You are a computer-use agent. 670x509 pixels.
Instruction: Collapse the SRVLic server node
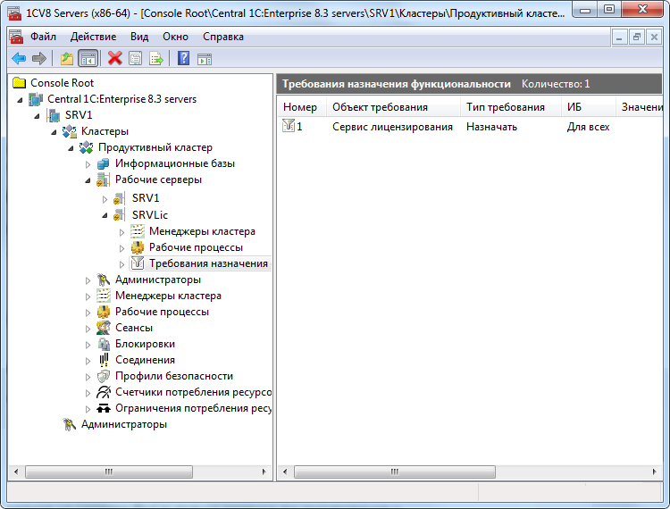tap(105, 215)
